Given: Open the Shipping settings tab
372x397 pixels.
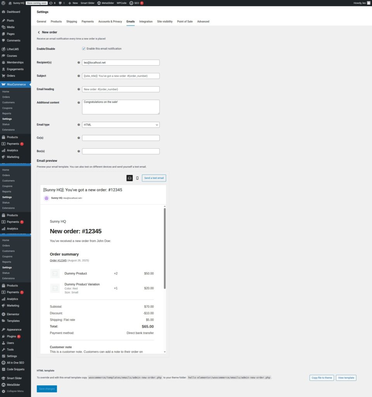Looking at the screenshot, I should [72, 22].
